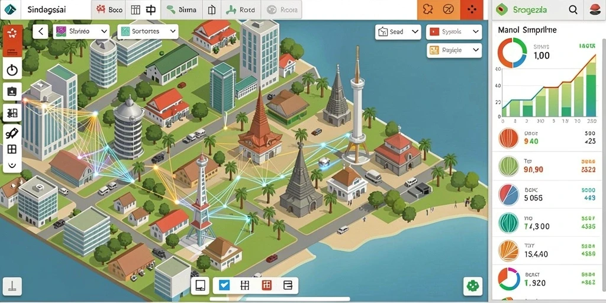Image resolution: width=606 pixels, height=303 pixels.
Task: Click the teal striped circle in 74,300 row
Action: 508,223
